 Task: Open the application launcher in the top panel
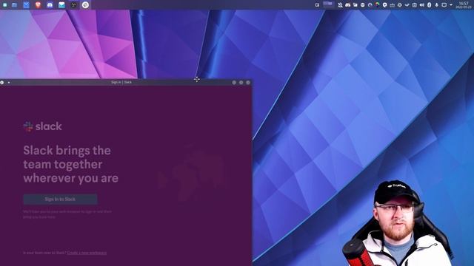tap(5, 5)
